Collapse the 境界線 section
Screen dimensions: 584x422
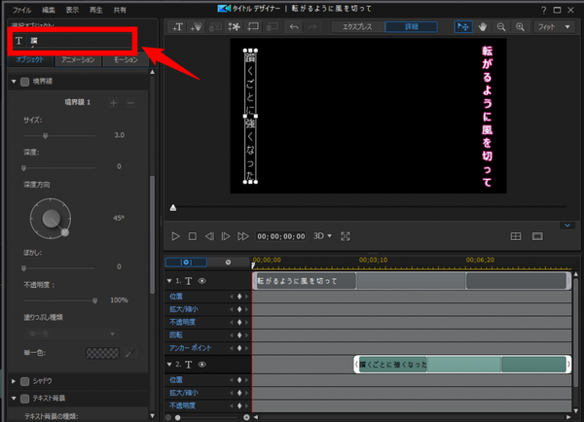point(14,82)
